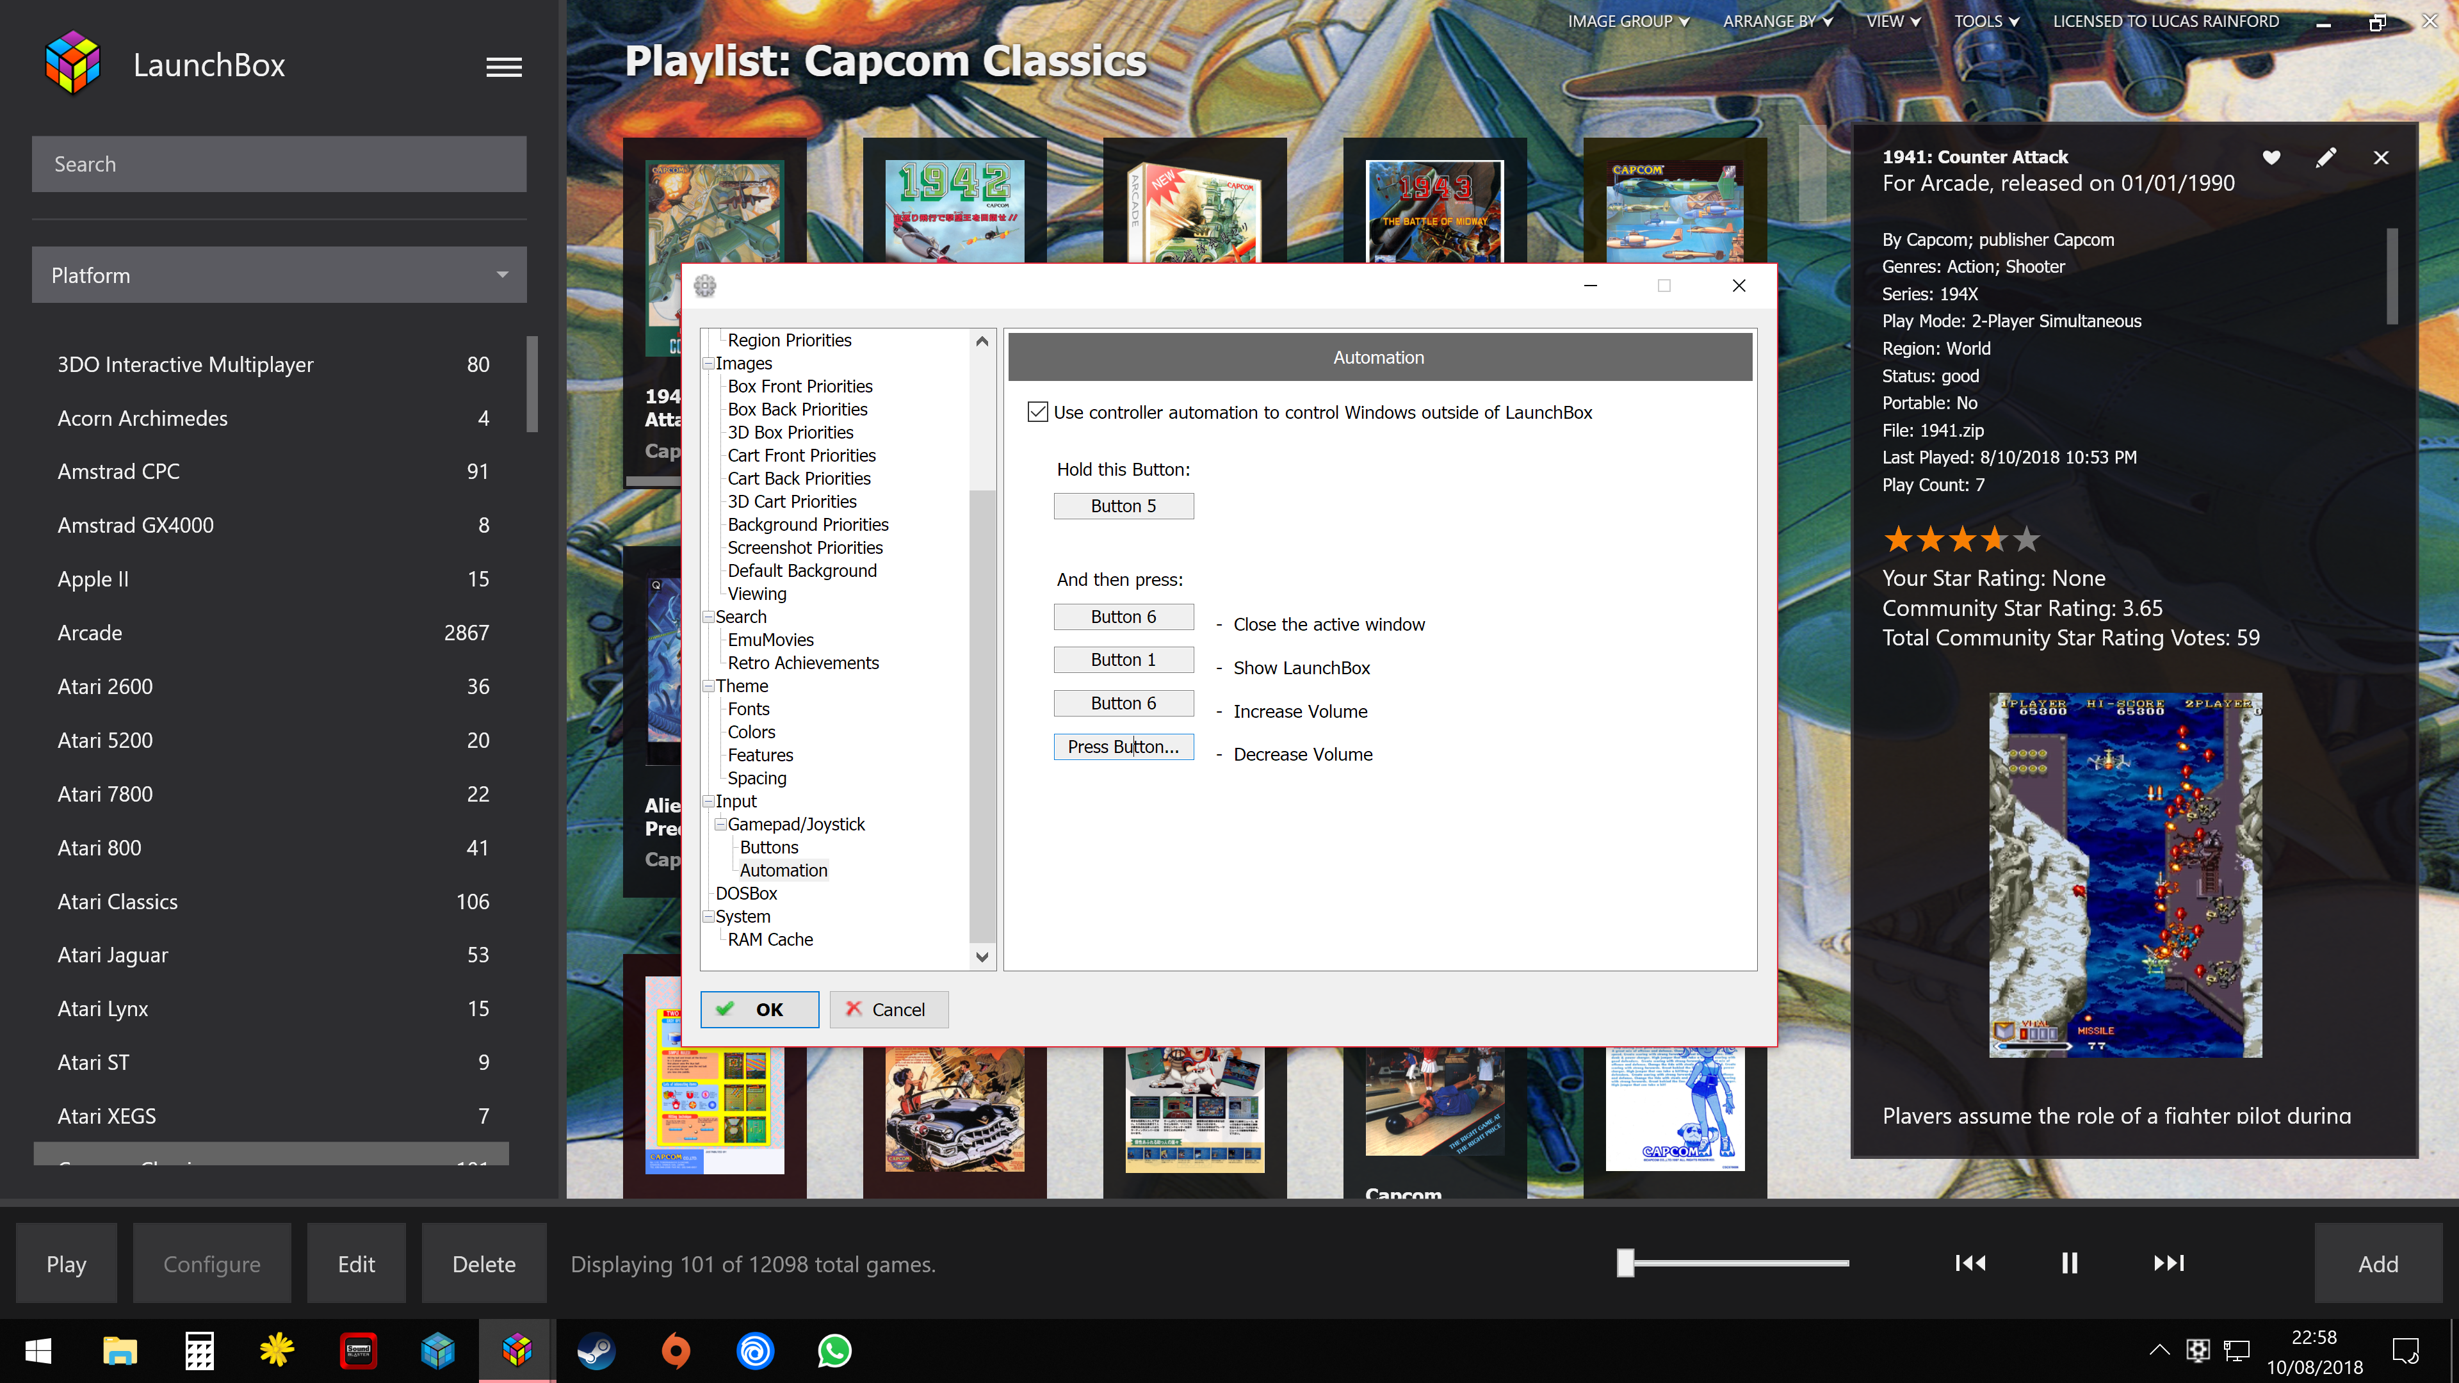2459x1383 pixels.
Task: Click the Search input field
Action: coord(279,164)
